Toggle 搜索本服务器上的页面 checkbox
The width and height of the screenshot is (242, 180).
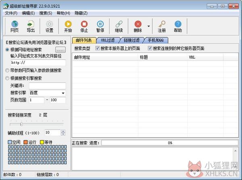97,48
